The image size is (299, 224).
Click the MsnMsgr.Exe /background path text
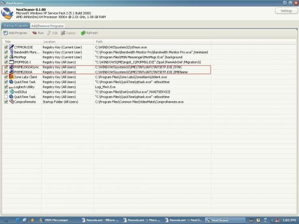(139, 57)
